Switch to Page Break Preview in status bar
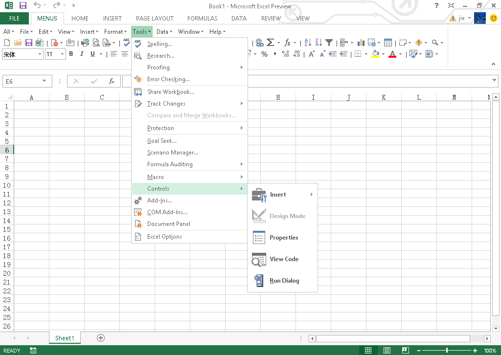Image resolution: width=501 pixels, height=355 pixels. tap(406, 351)
